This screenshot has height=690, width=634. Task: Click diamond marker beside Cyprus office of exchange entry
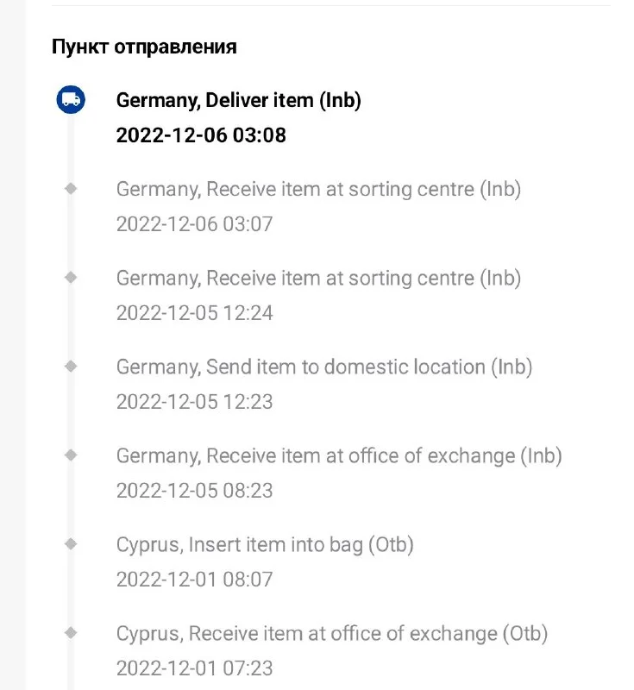click(71, 632)
